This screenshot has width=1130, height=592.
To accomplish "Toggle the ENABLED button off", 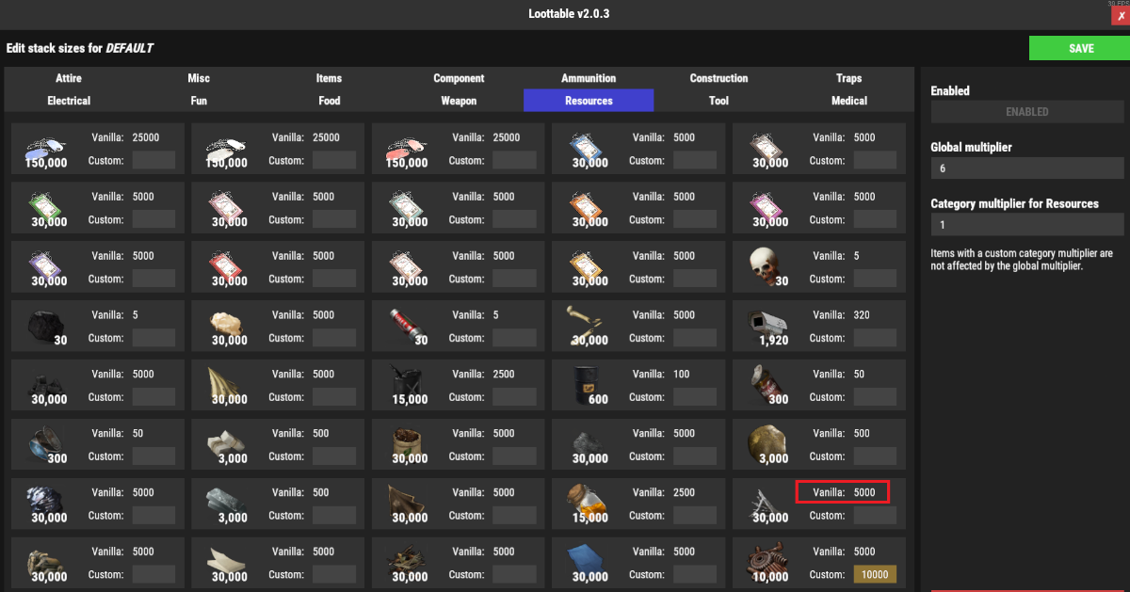I will [1026, 112].
